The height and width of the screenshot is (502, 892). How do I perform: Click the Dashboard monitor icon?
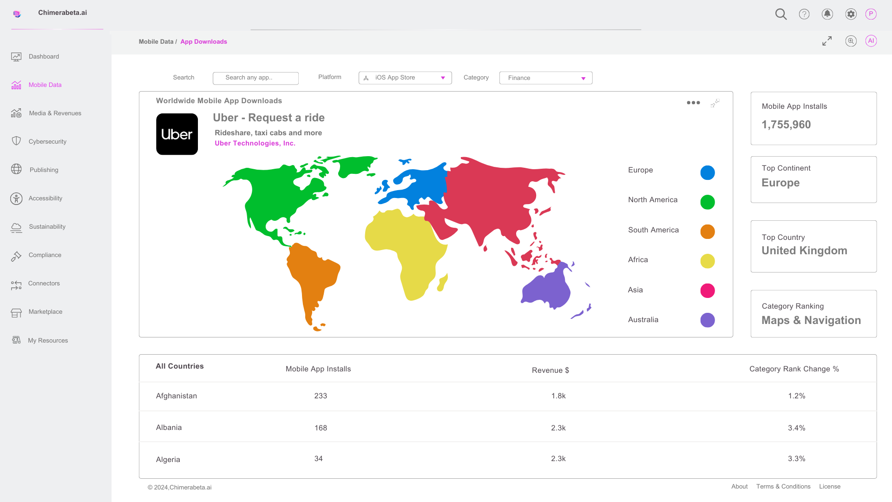16,57
